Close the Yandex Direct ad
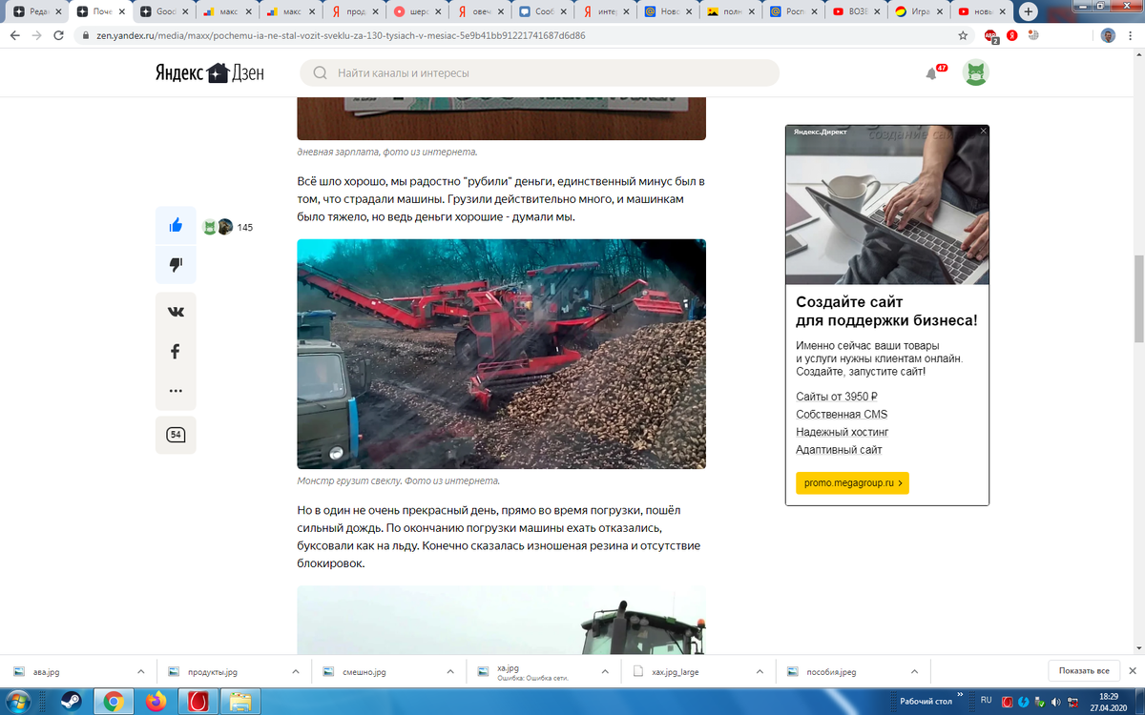Screen dimensions: 1145x715 point(983,132)
